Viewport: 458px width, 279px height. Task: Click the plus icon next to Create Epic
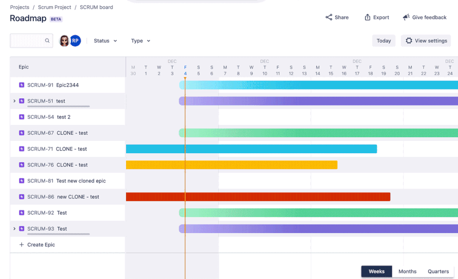coord(21,245)
